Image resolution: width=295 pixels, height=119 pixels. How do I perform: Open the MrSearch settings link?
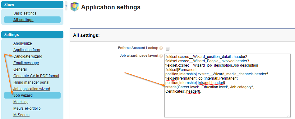21,115
